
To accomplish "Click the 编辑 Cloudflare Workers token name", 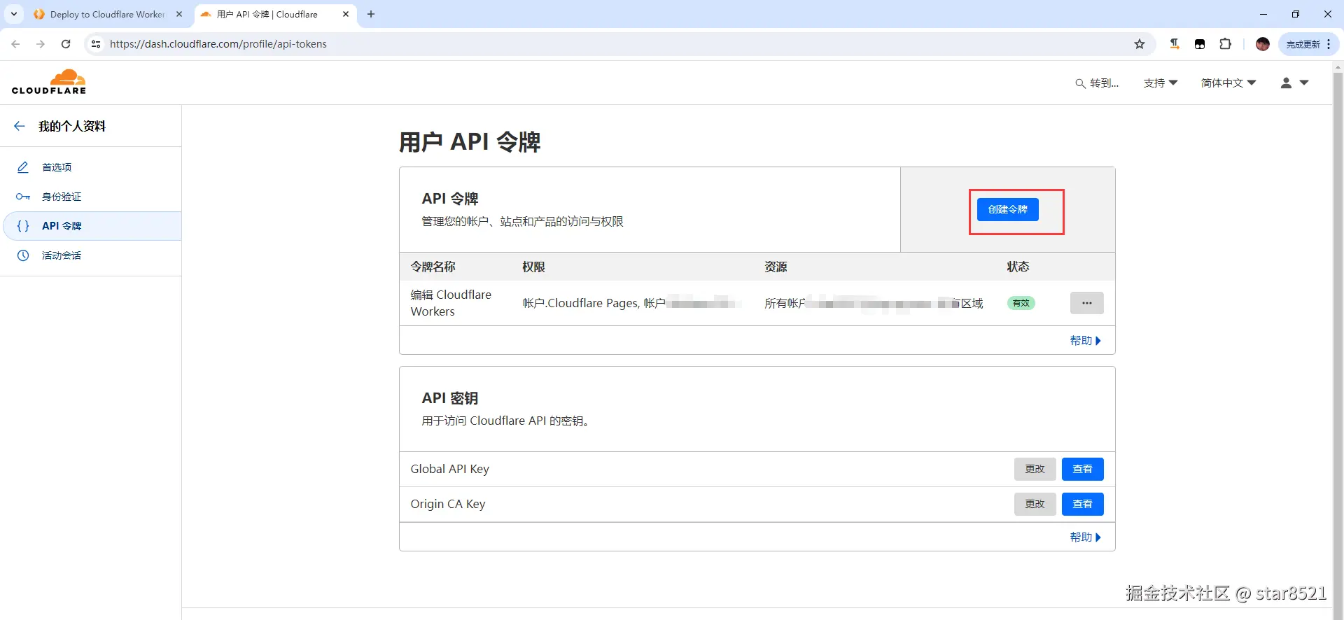I will click(451, 303).
